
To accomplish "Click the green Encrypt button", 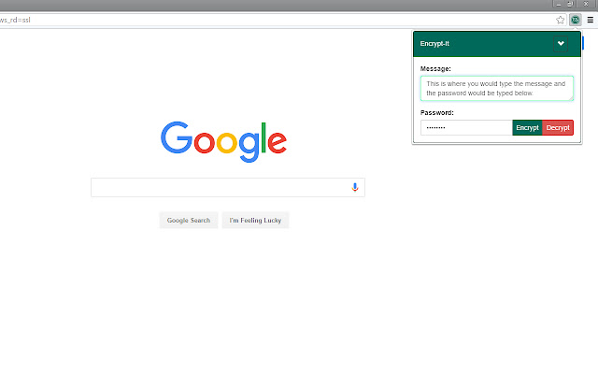I will coord(527,127).
